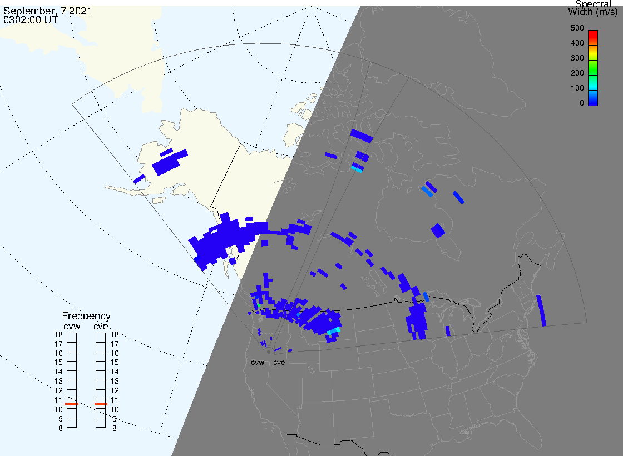Click the "Spectral Width (m/s)" legend title
Viewport: 623px width, 456px height.
tap(593, 8)
